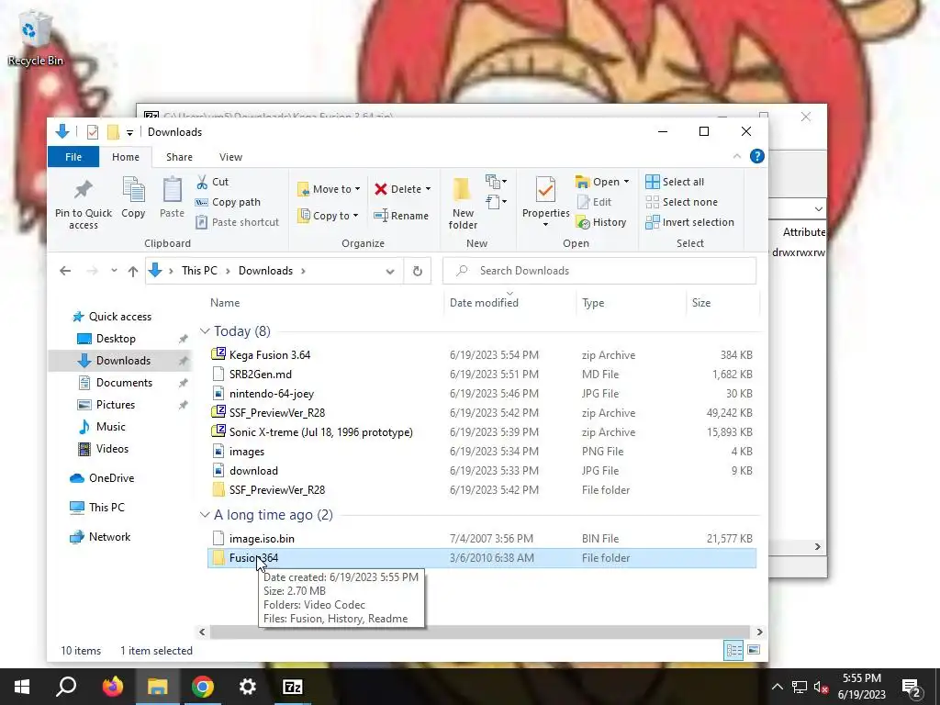Open recent locations dropdown arrow
This screenshot has height=705, width=940.
(114, 271)
